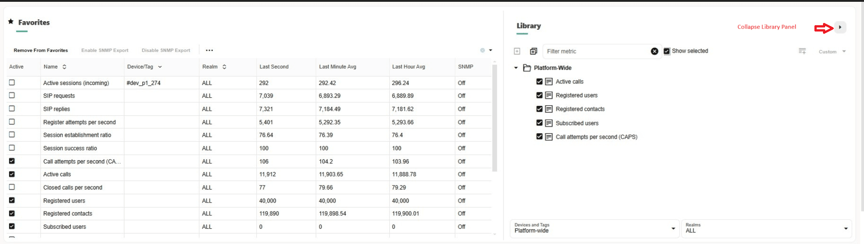Select the Library tab heading
Image resolution: width=864 pixels, height=244 pixels.
[529, 26]
